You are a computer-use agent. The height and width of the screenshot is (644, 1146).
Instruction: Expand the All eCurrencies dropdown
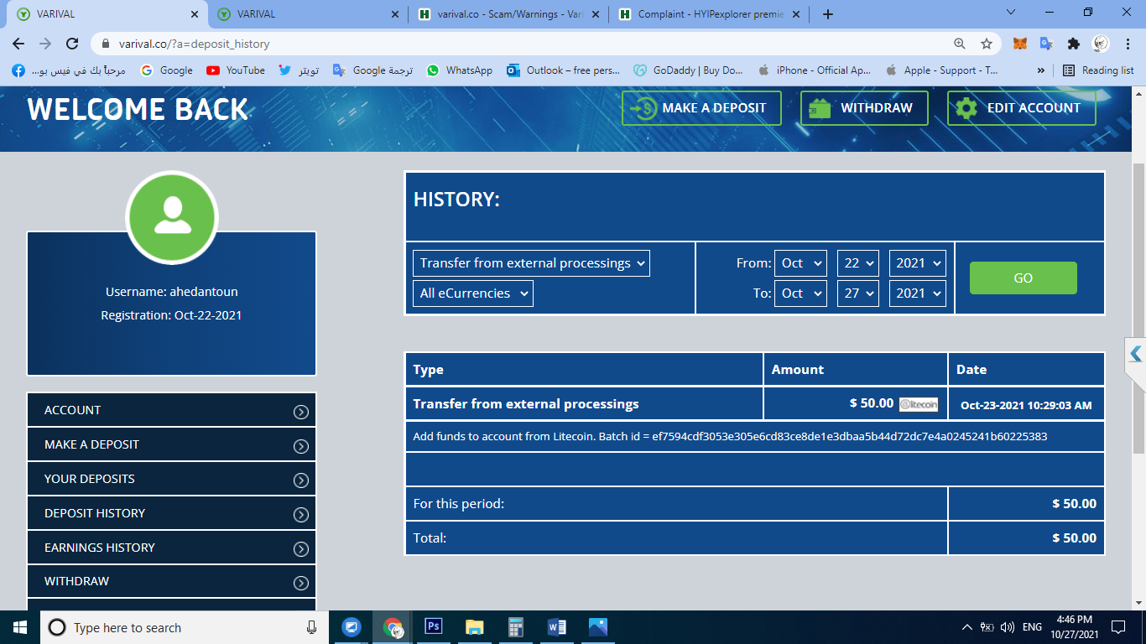tap(472, 293)
